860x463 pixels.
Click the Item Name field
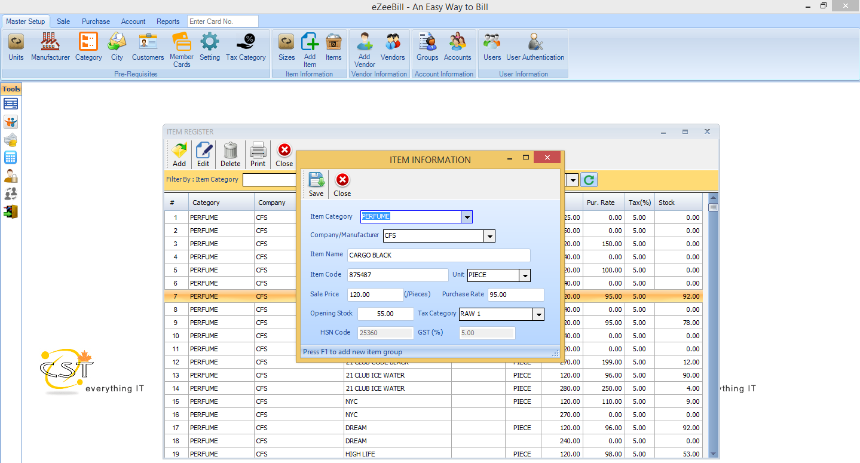[439, 255]
